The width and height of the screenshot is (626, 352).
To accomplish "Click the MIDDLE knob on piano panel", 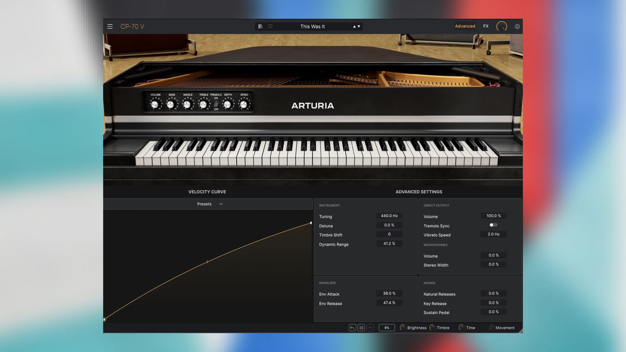I will (186, 105).
